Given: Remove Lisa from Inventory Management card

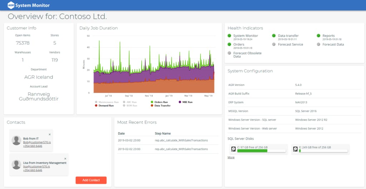Looking at the screenshot, I should (65, 159).
